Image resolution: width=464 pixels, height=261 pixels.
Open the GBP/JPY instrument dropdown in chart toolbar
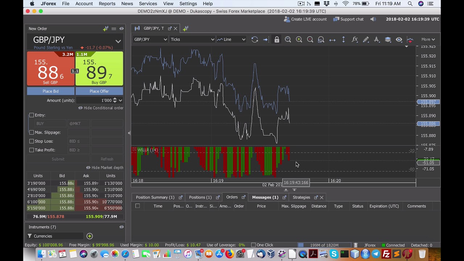click(x=150, y=40)
